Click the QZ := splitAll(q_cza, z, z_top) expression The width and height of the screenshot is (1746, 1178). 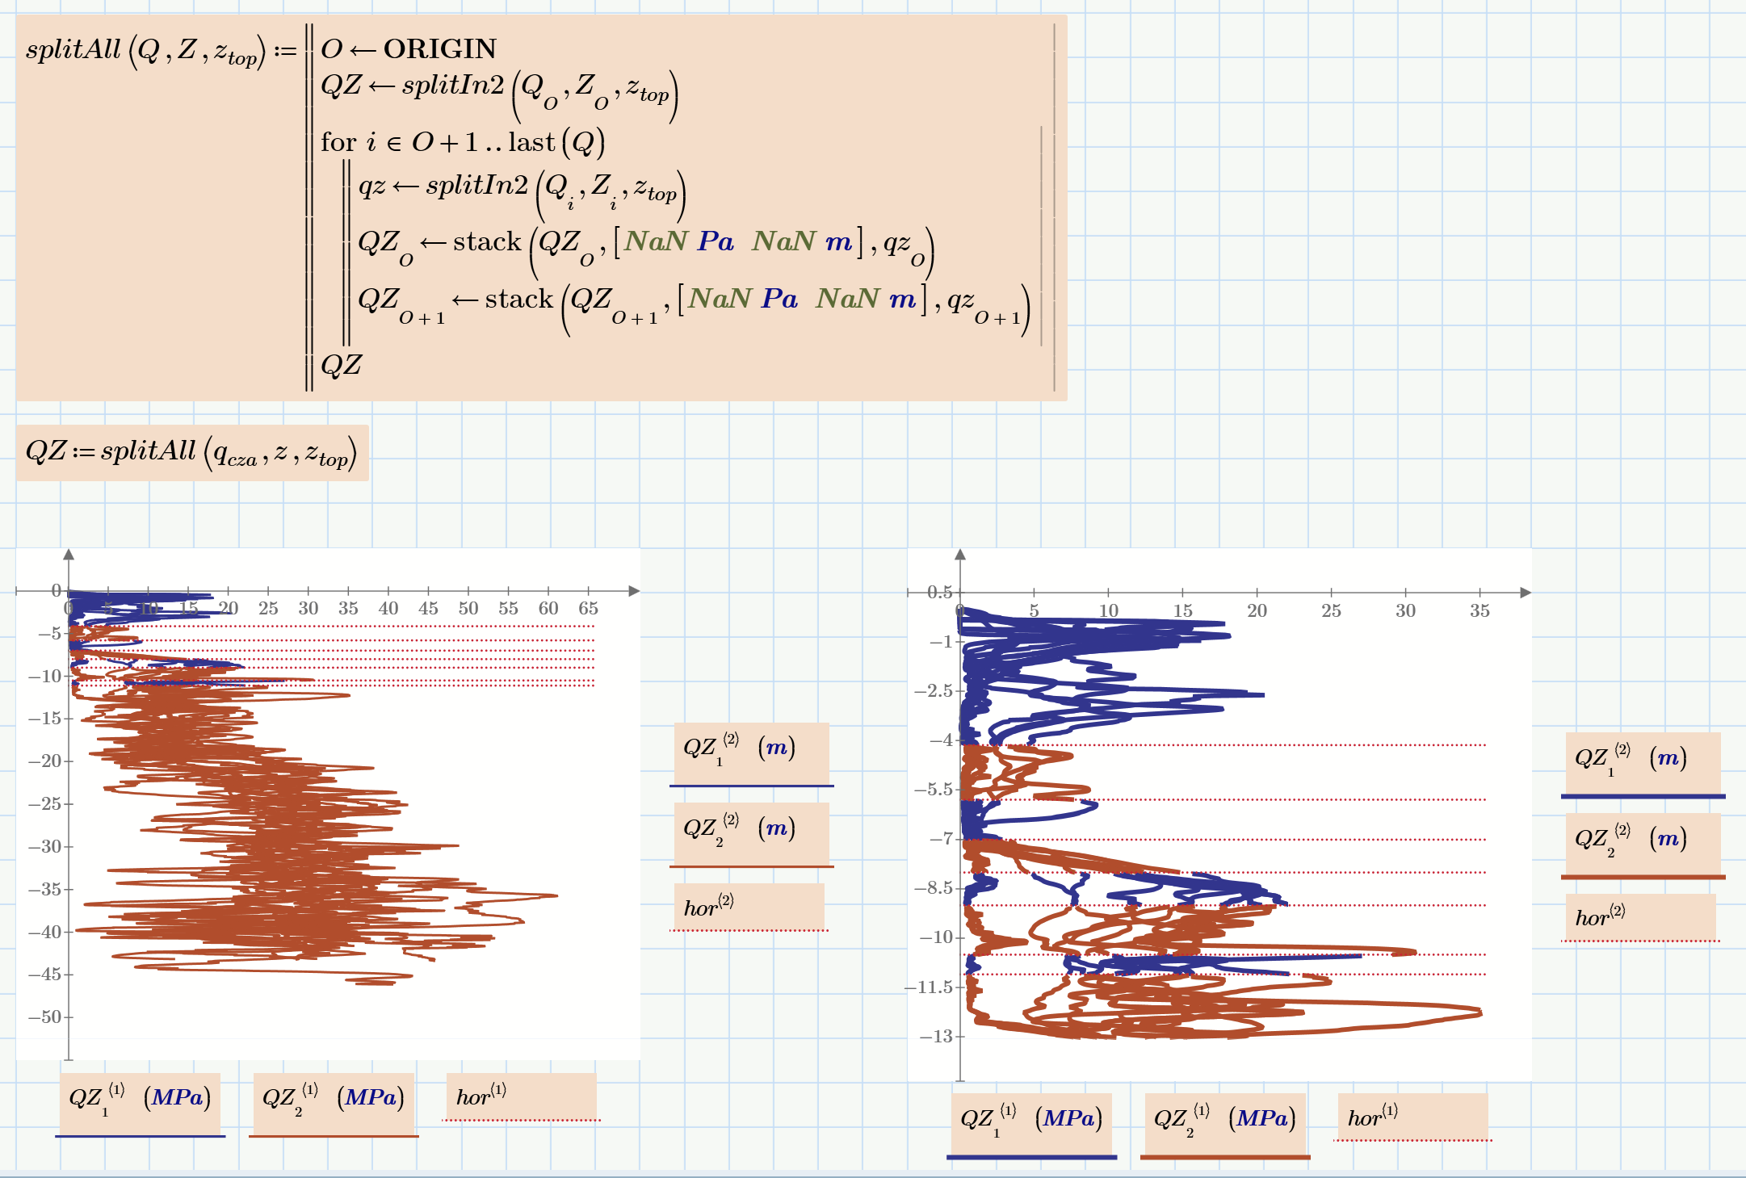point(194,454)
